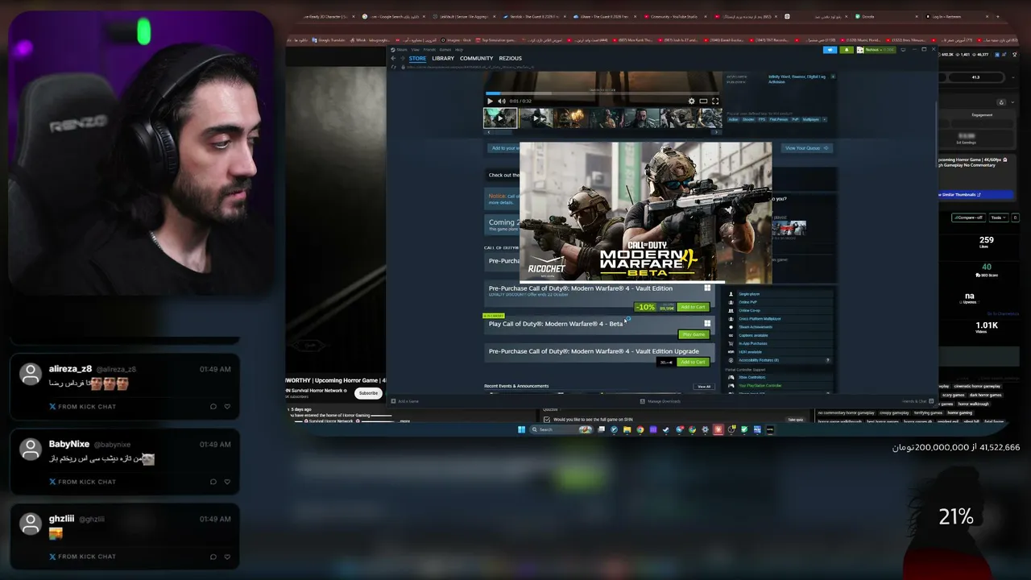Click the media strip horizontal scrollbar
This screenshot has width=1031, height=580.
[x=602, y=131]
